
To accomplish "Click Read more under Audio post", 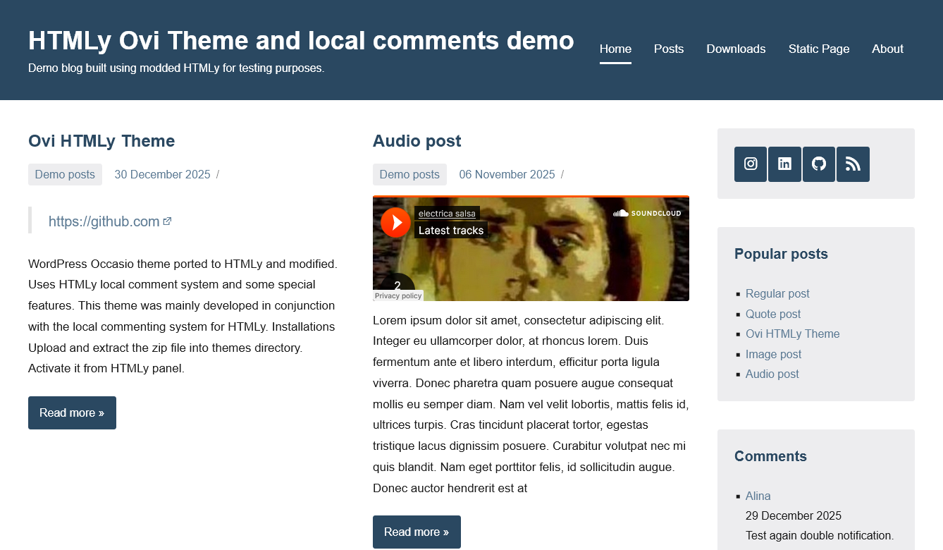I will pos(417,532).
